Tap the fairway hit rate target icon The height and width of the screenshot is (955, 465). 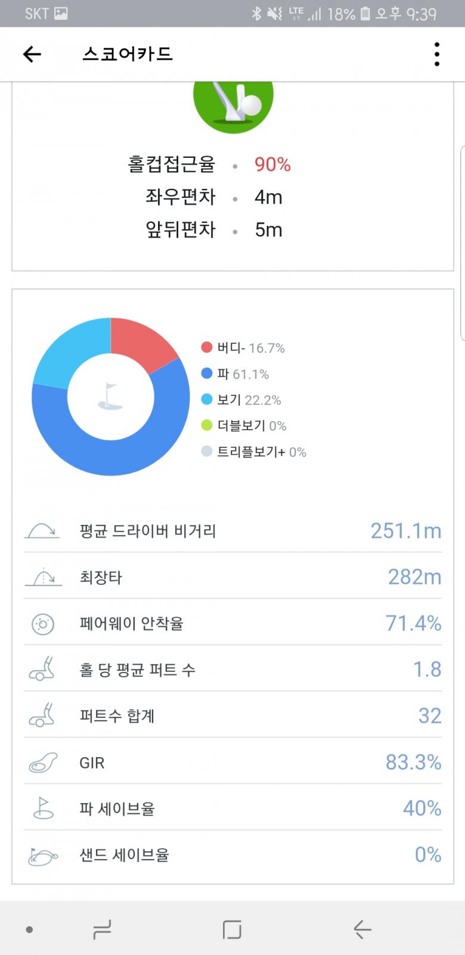pyautogui.click(x=42, y=624)
